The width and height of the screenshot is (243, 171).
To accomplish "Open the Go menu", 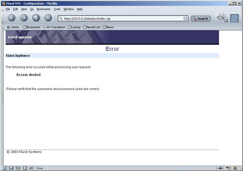I will coord(32,9).
